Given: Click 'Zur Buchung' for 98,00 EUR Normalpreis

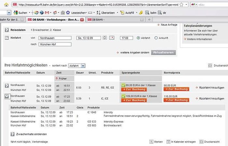Looking at the screenshot, I should (x=176, y=89).
